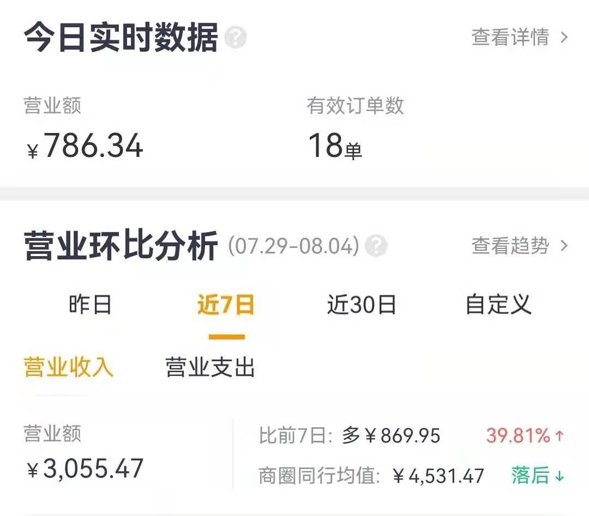Open 查看趋势 for business analysis
The image size is (589, 516).
510,246
